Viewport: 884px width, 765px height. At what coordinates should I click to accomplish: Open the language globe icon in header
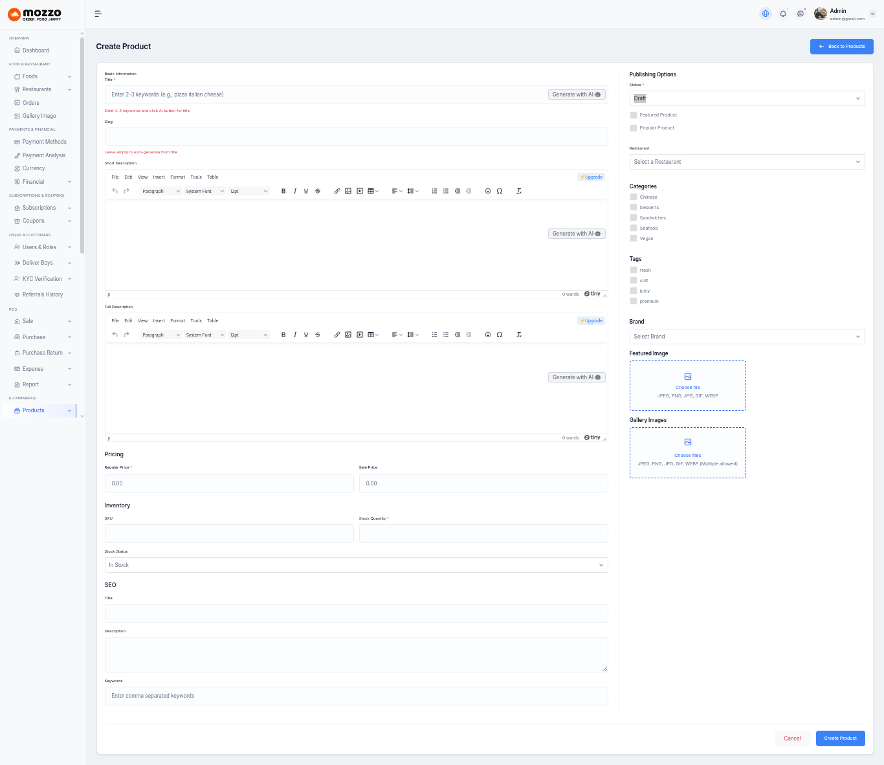pyautogui.click(x=766, y=14)
